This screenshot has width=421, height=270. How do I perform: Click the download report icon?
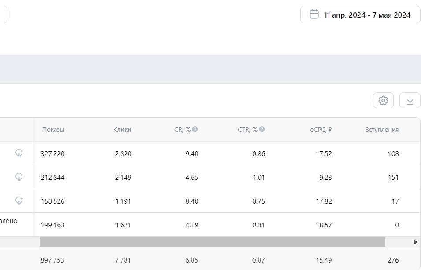click(x=410, y=100)
